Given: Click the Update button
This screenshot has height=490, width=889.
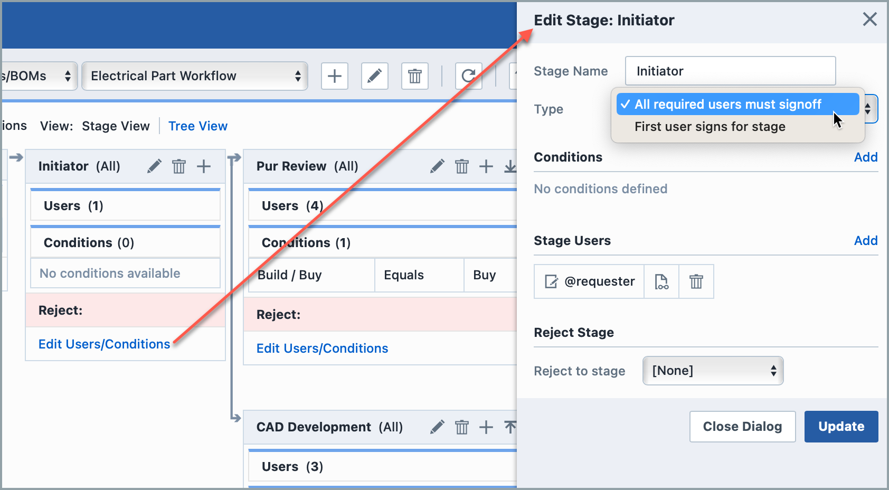Looking at the screenshot, I should (840, 426).
